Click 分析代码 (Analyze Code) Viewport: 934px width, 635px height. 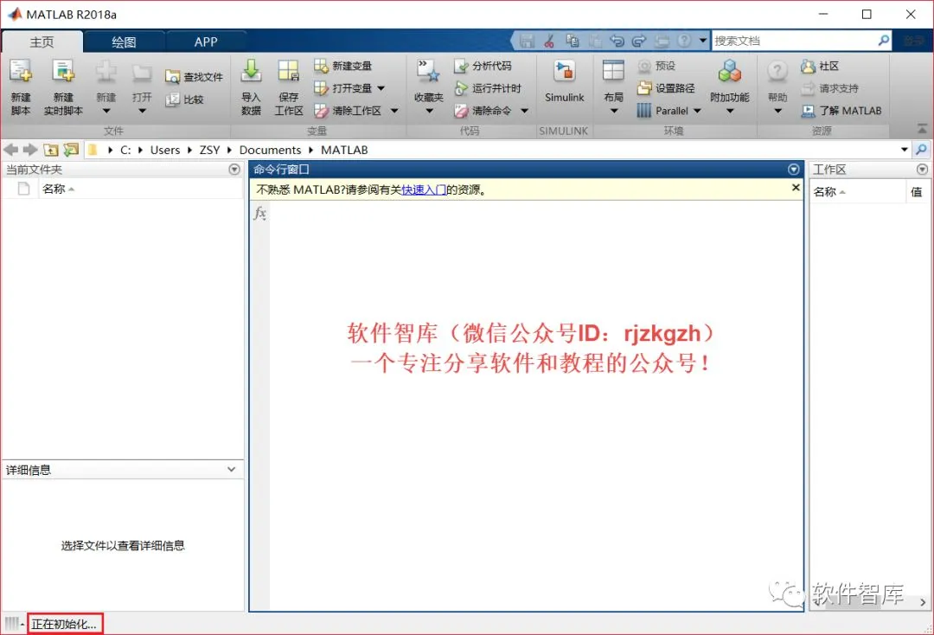pos(483,66)
